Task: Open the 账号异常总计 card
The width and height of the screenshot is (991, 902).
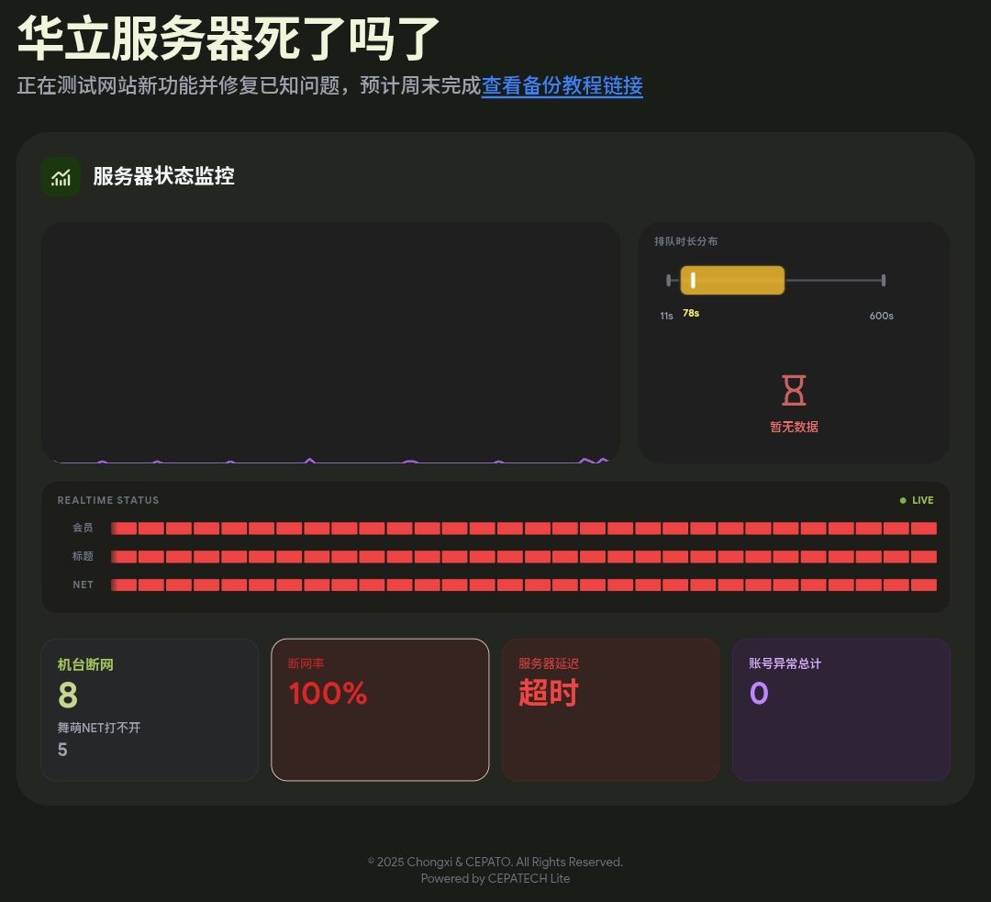Action: pyautogui.click(x=841, y=709)
